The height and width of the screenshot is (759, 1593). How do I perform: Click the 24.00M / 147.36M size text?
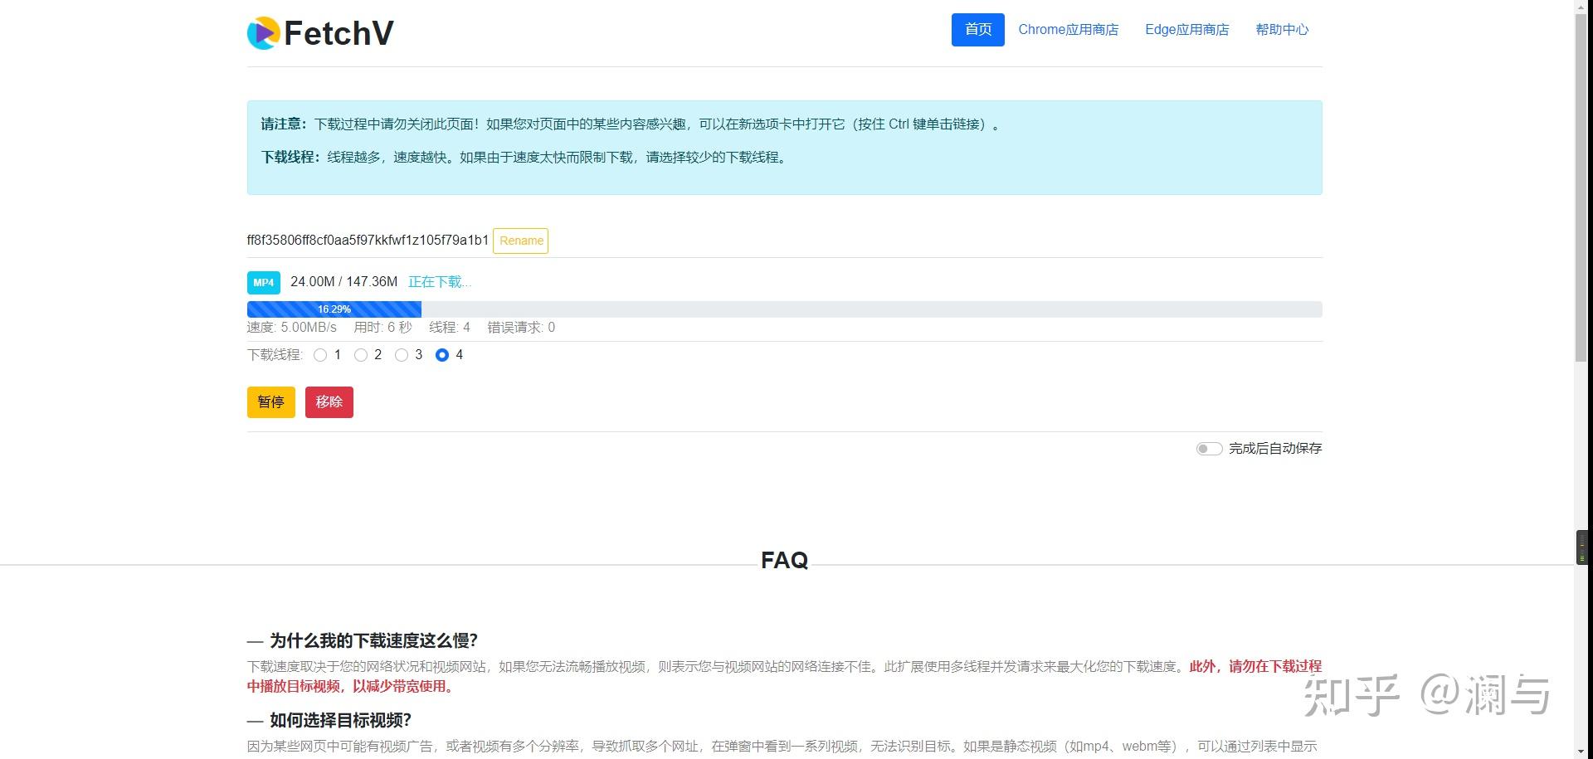coord(343,282)
